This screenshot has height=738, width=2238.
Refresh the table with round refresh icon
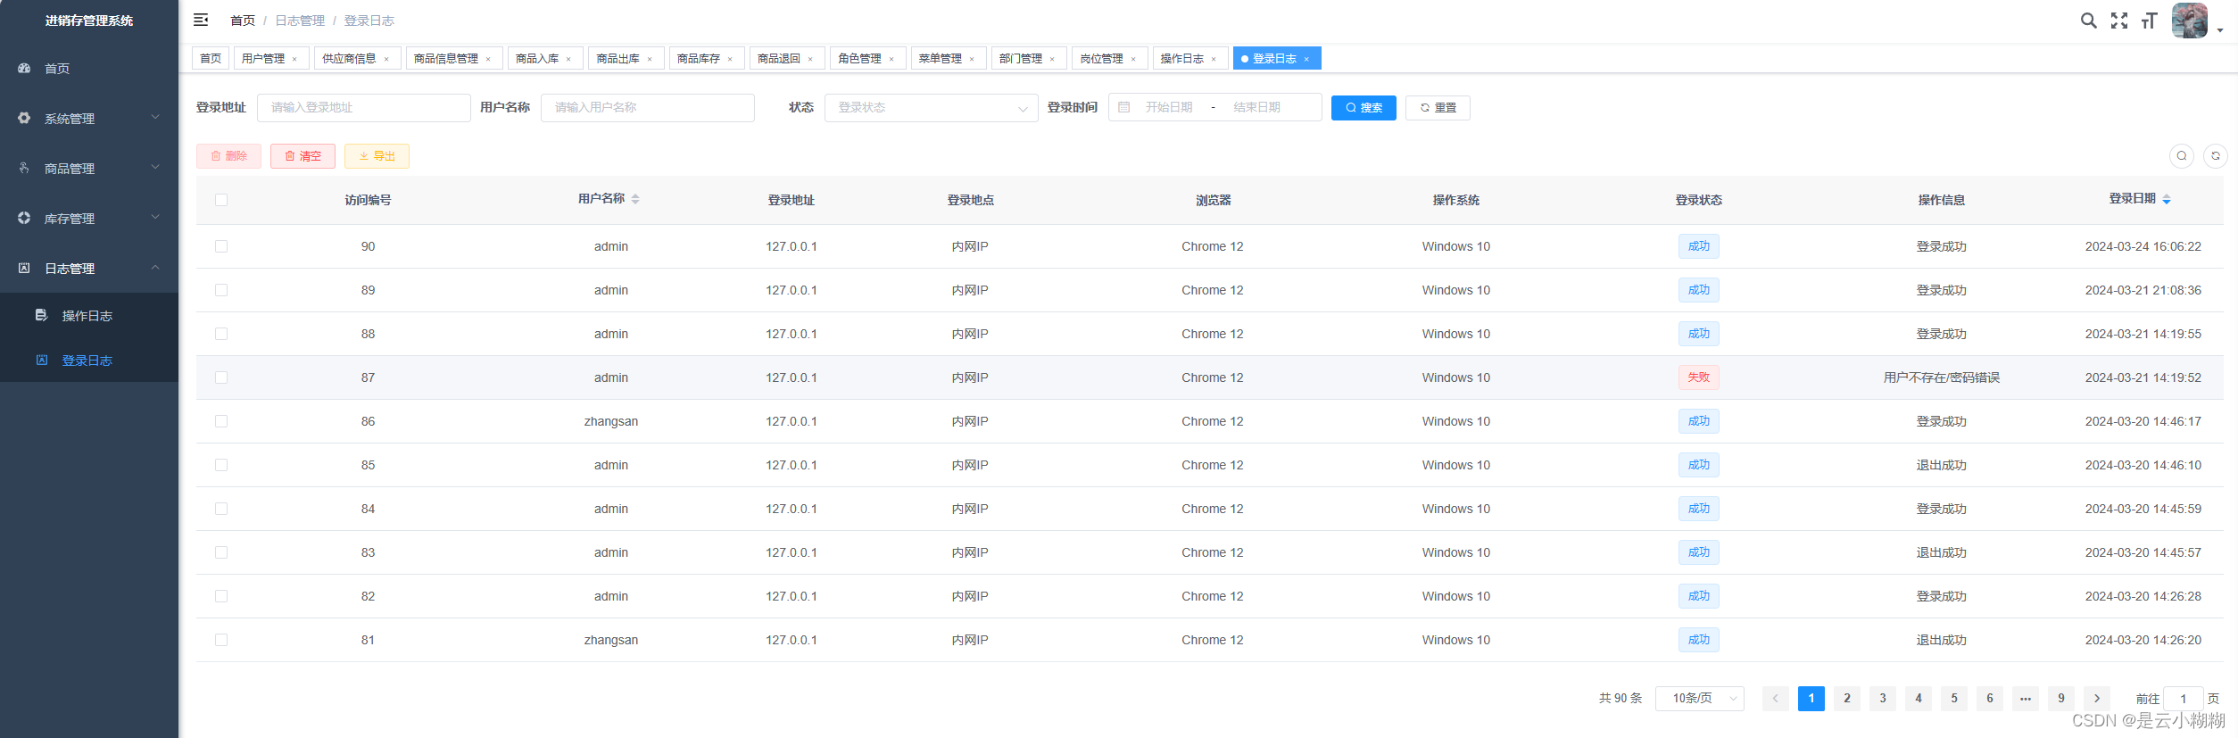click(2215, 156)
